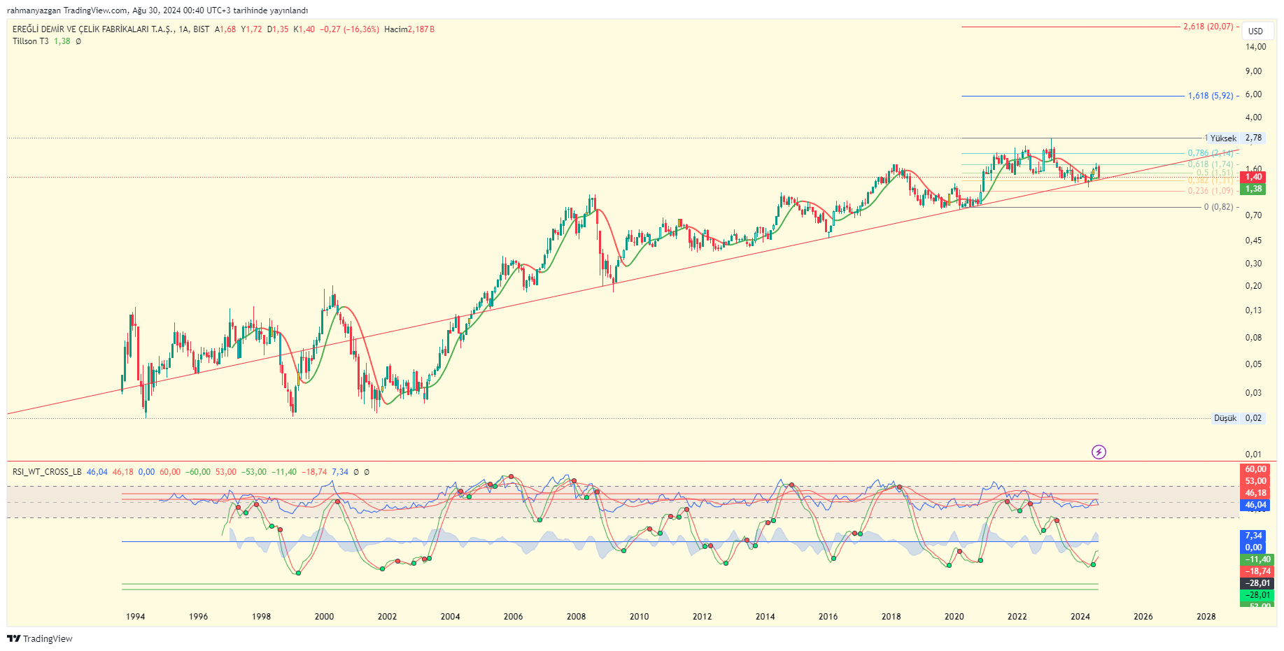1284x651 pixels.
Task: Click the purple lightning bolt icon
Action: 1099,452
